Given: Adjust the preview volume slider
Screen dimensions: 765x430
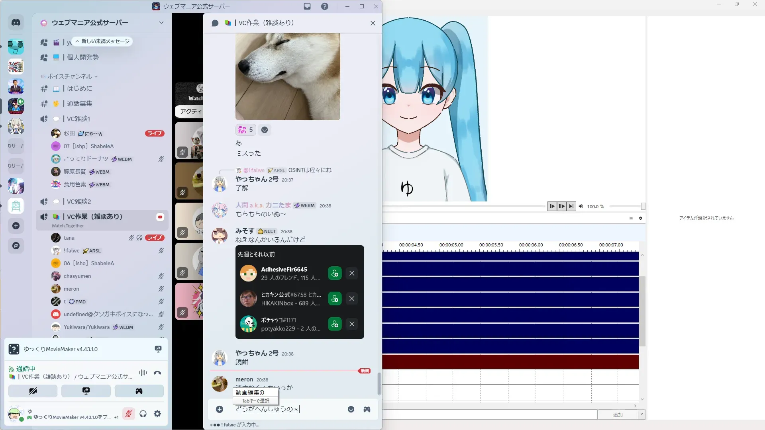Looking at the screenshot, I should tap(643, 206).
